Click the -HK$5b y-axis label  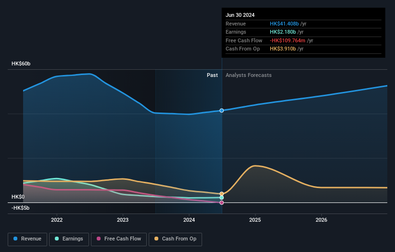(x=20, y=208)
